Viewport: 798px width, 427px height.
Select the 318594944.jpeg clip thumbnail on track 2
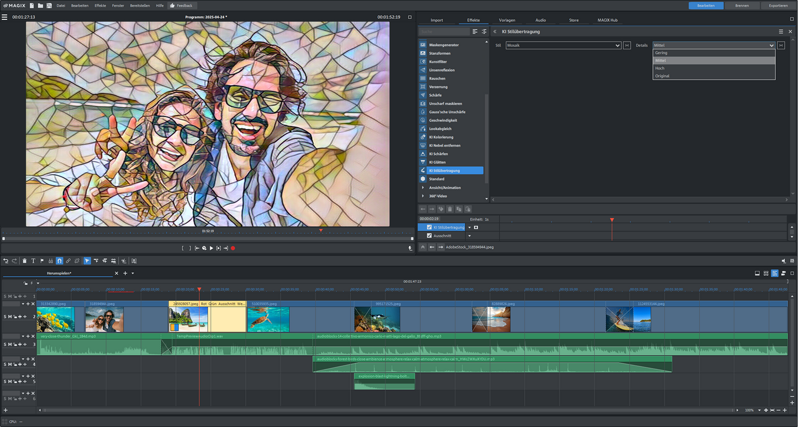point(104,319)
